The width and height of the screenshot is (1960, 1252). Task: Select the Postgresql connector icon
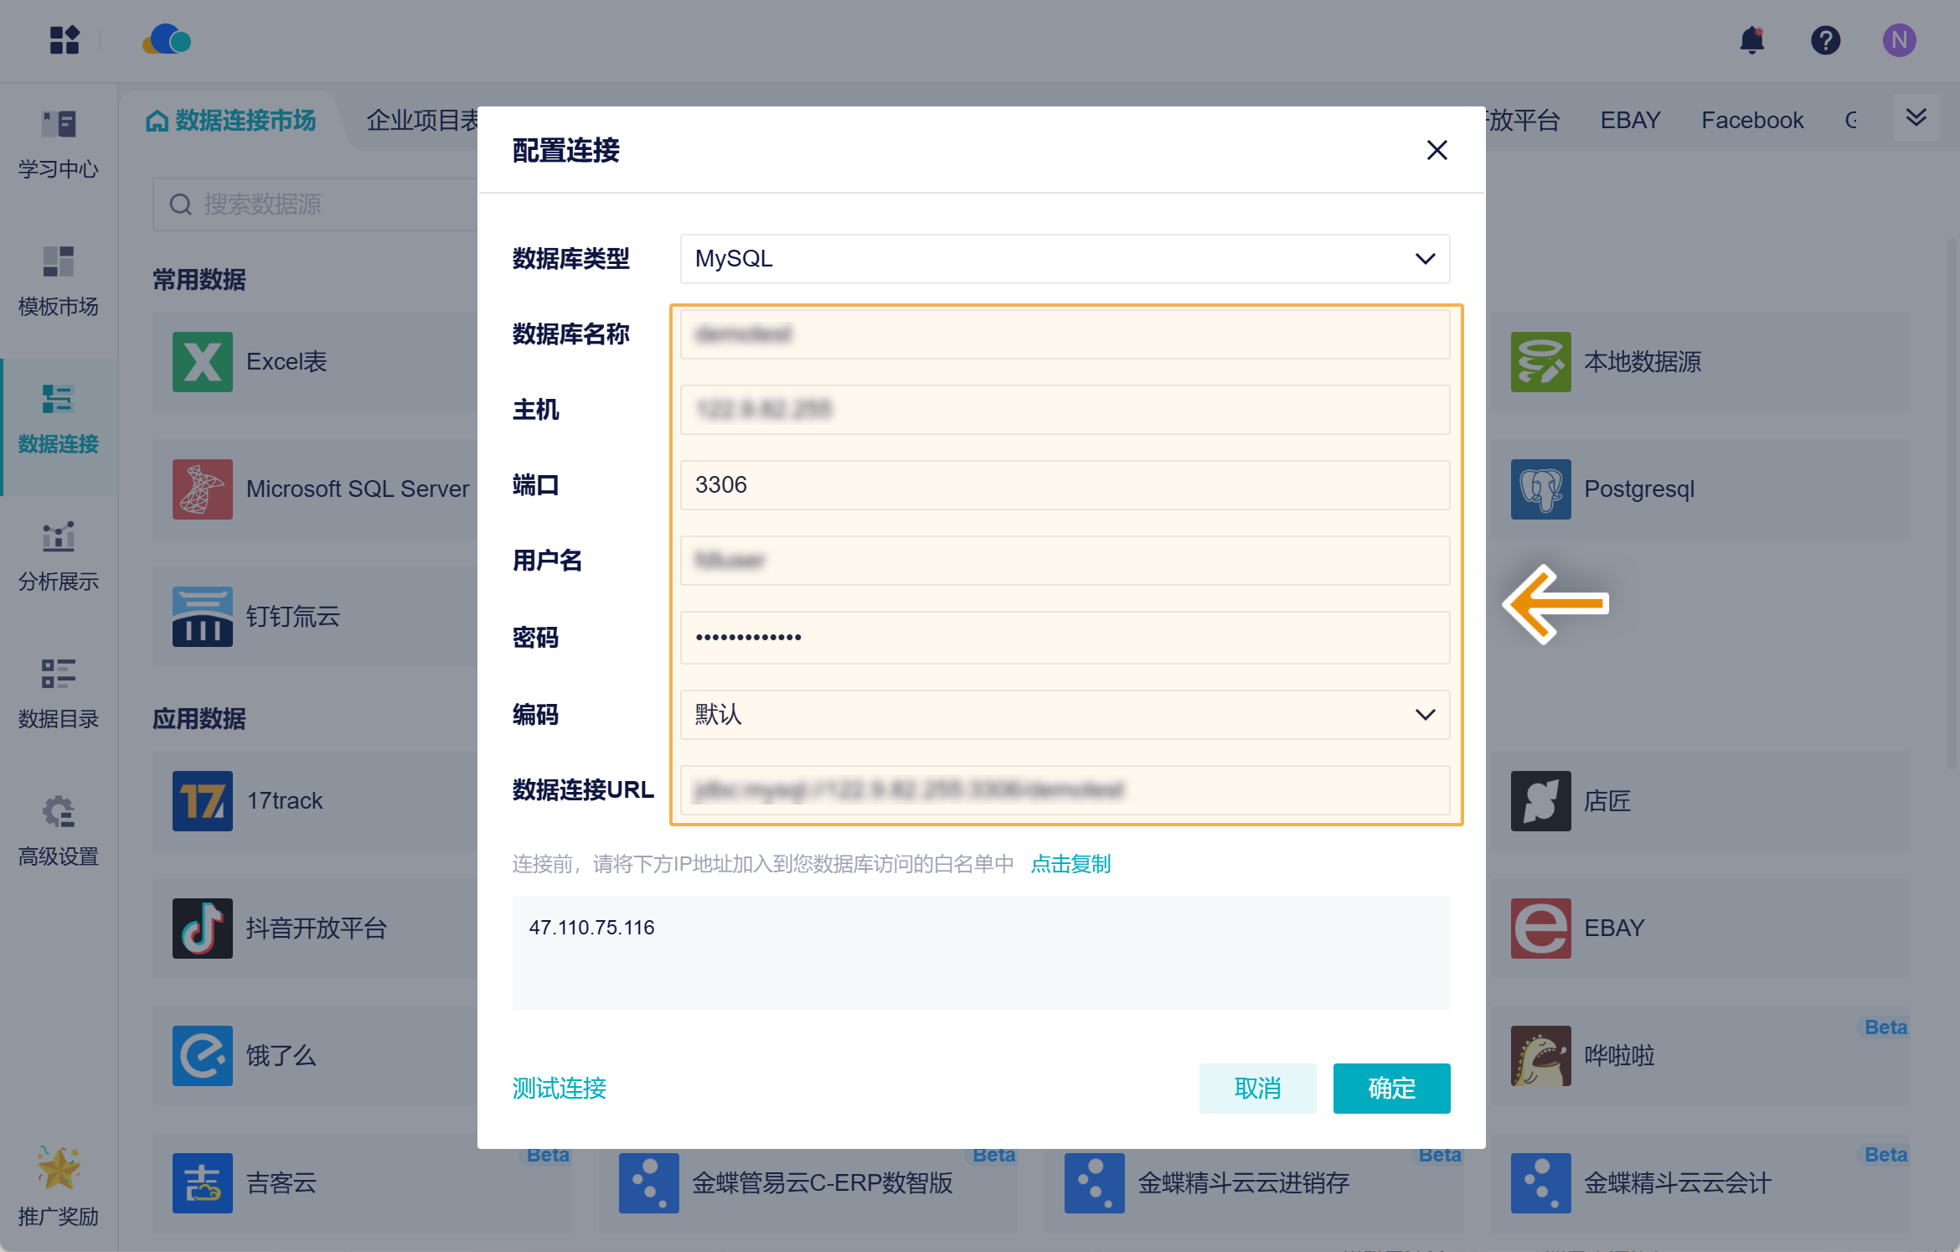pyautogui.click(x=1540, y=489)
